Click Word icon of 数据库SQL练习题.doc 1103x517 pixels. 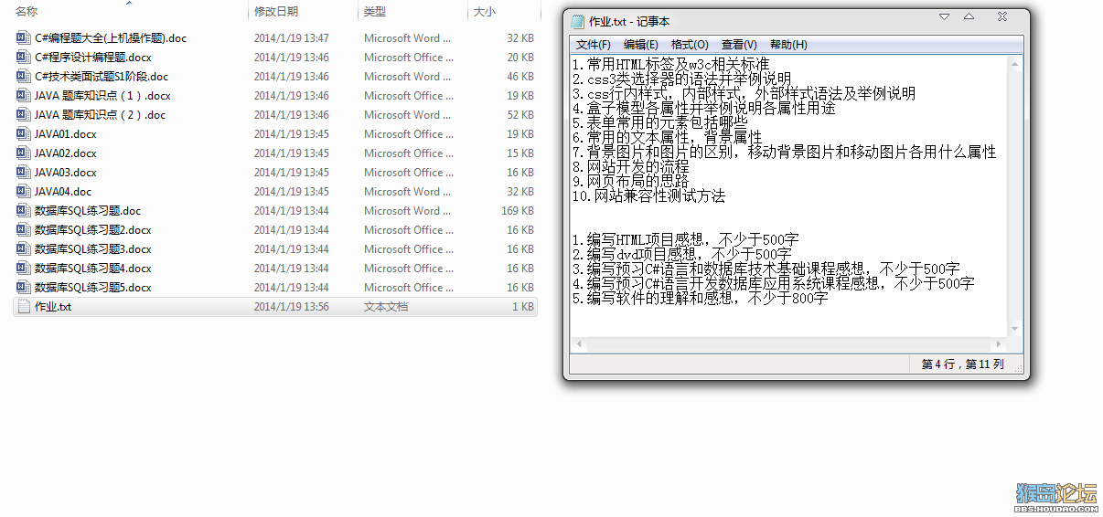click(x=24, y=211)
